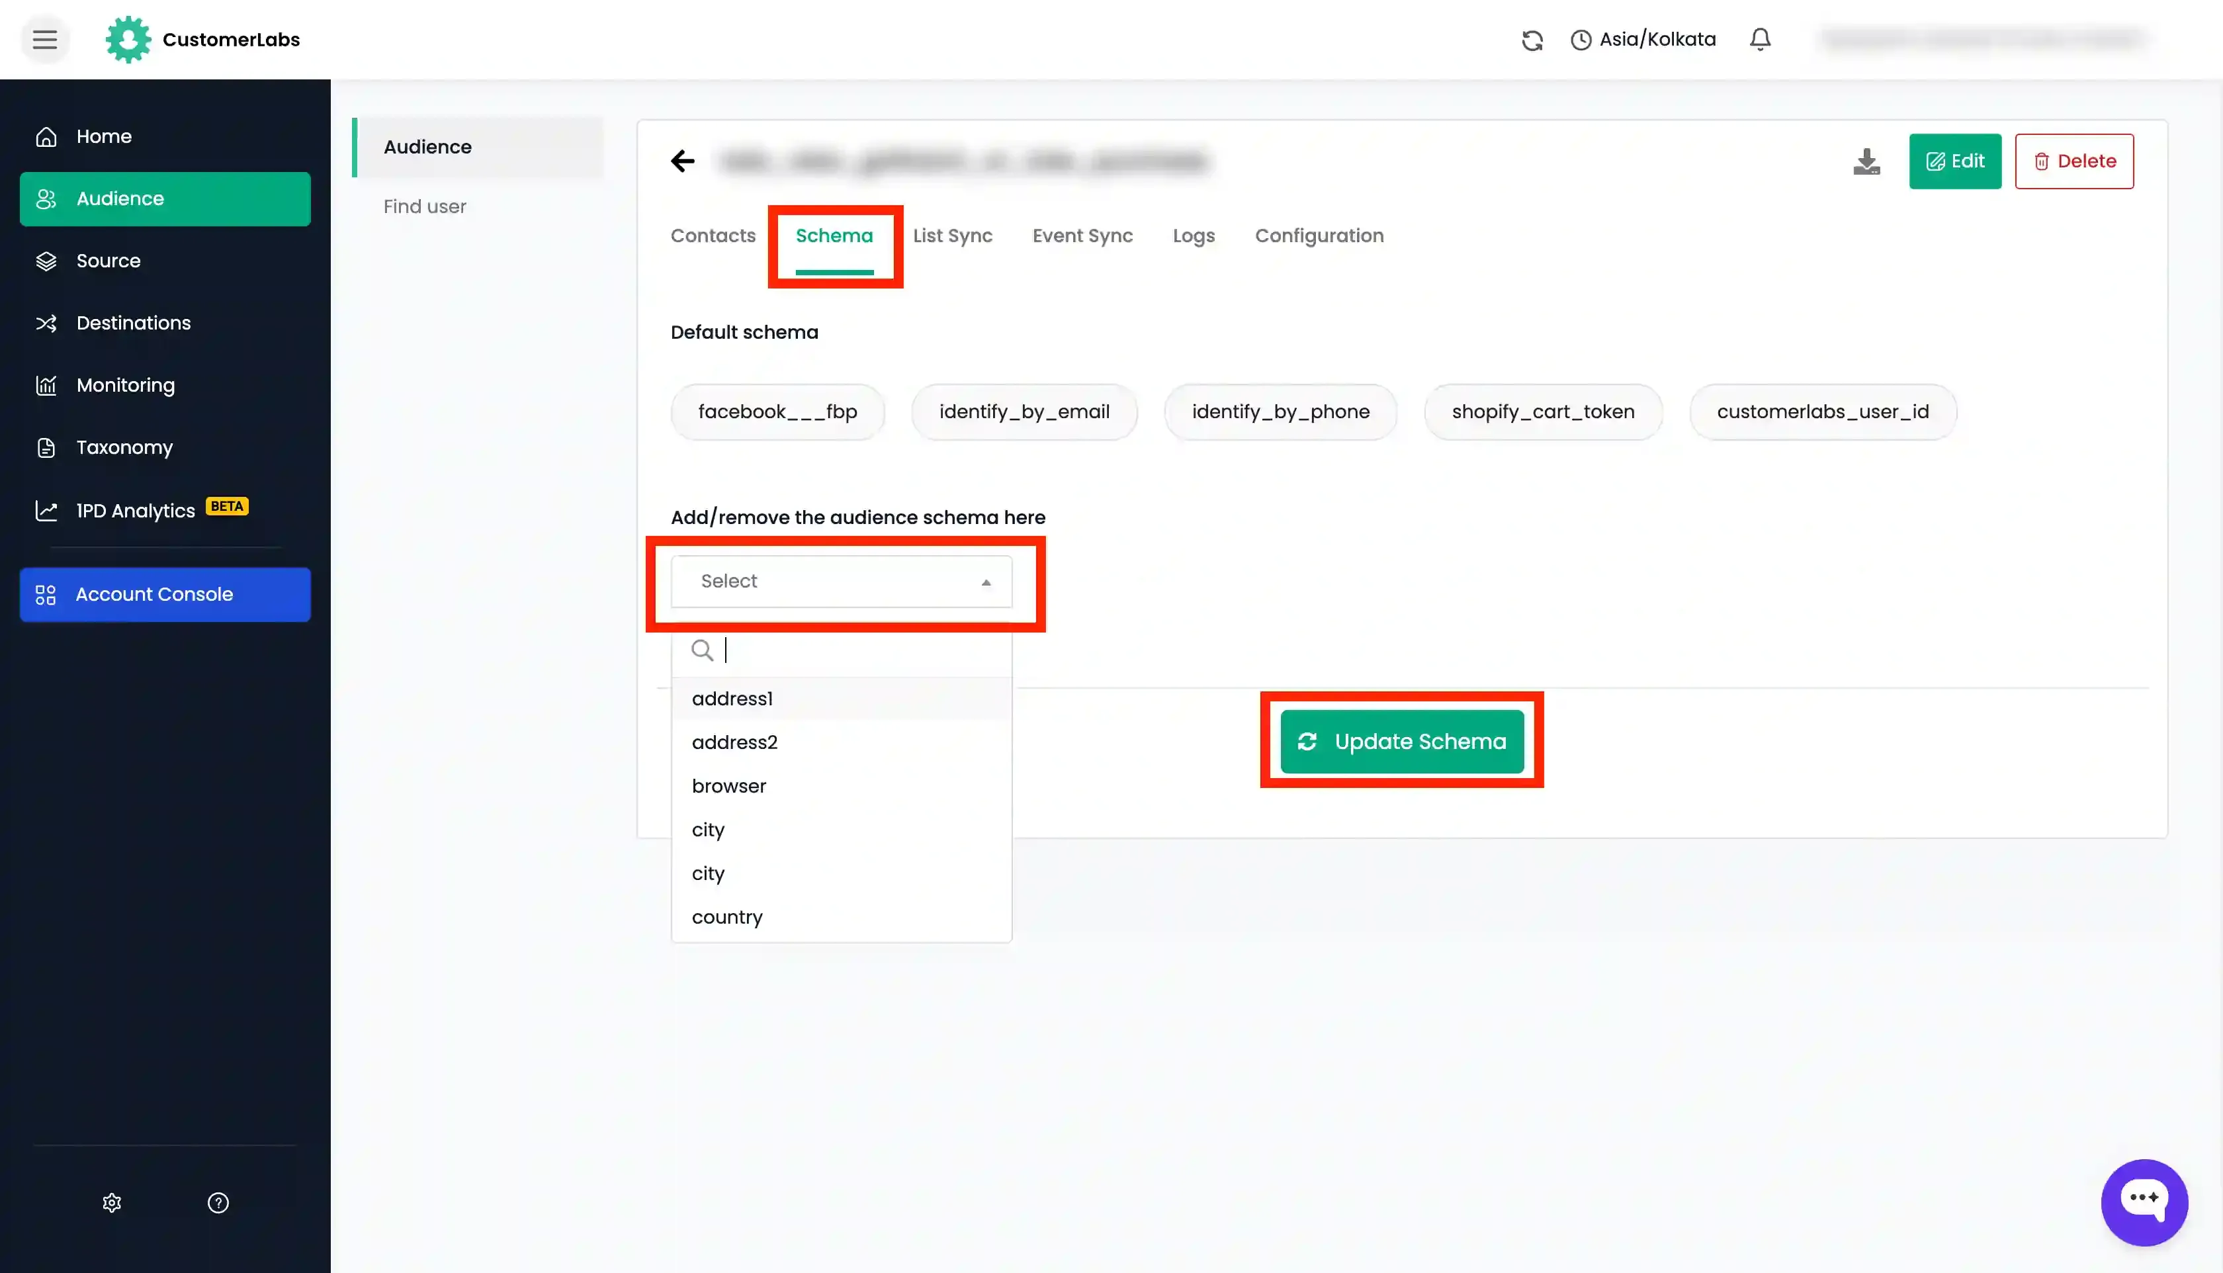Download the audience with the download icon

pyautogui.click(x=1866, y=161)
